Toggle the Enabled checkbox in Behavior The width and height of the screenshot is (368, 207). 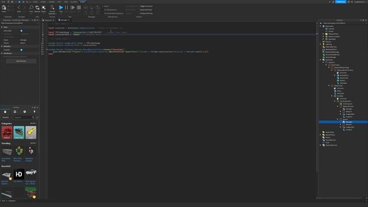coord(21,50)
